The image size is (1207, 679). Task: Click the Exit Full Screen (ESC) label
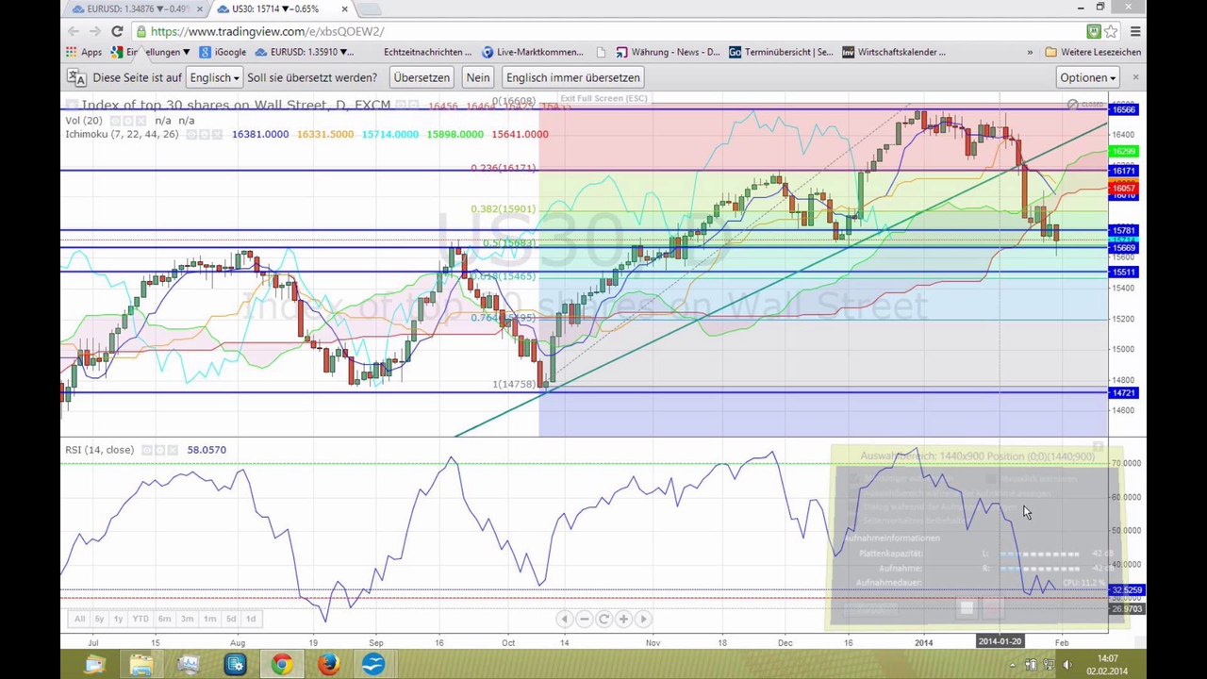tap(604, 98)
